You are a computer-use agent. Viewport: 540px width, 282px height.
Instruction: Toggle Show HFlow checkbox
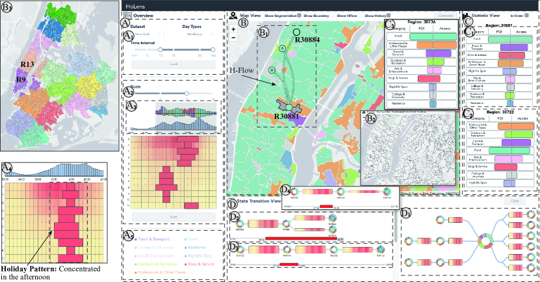[x=359, y=16]
